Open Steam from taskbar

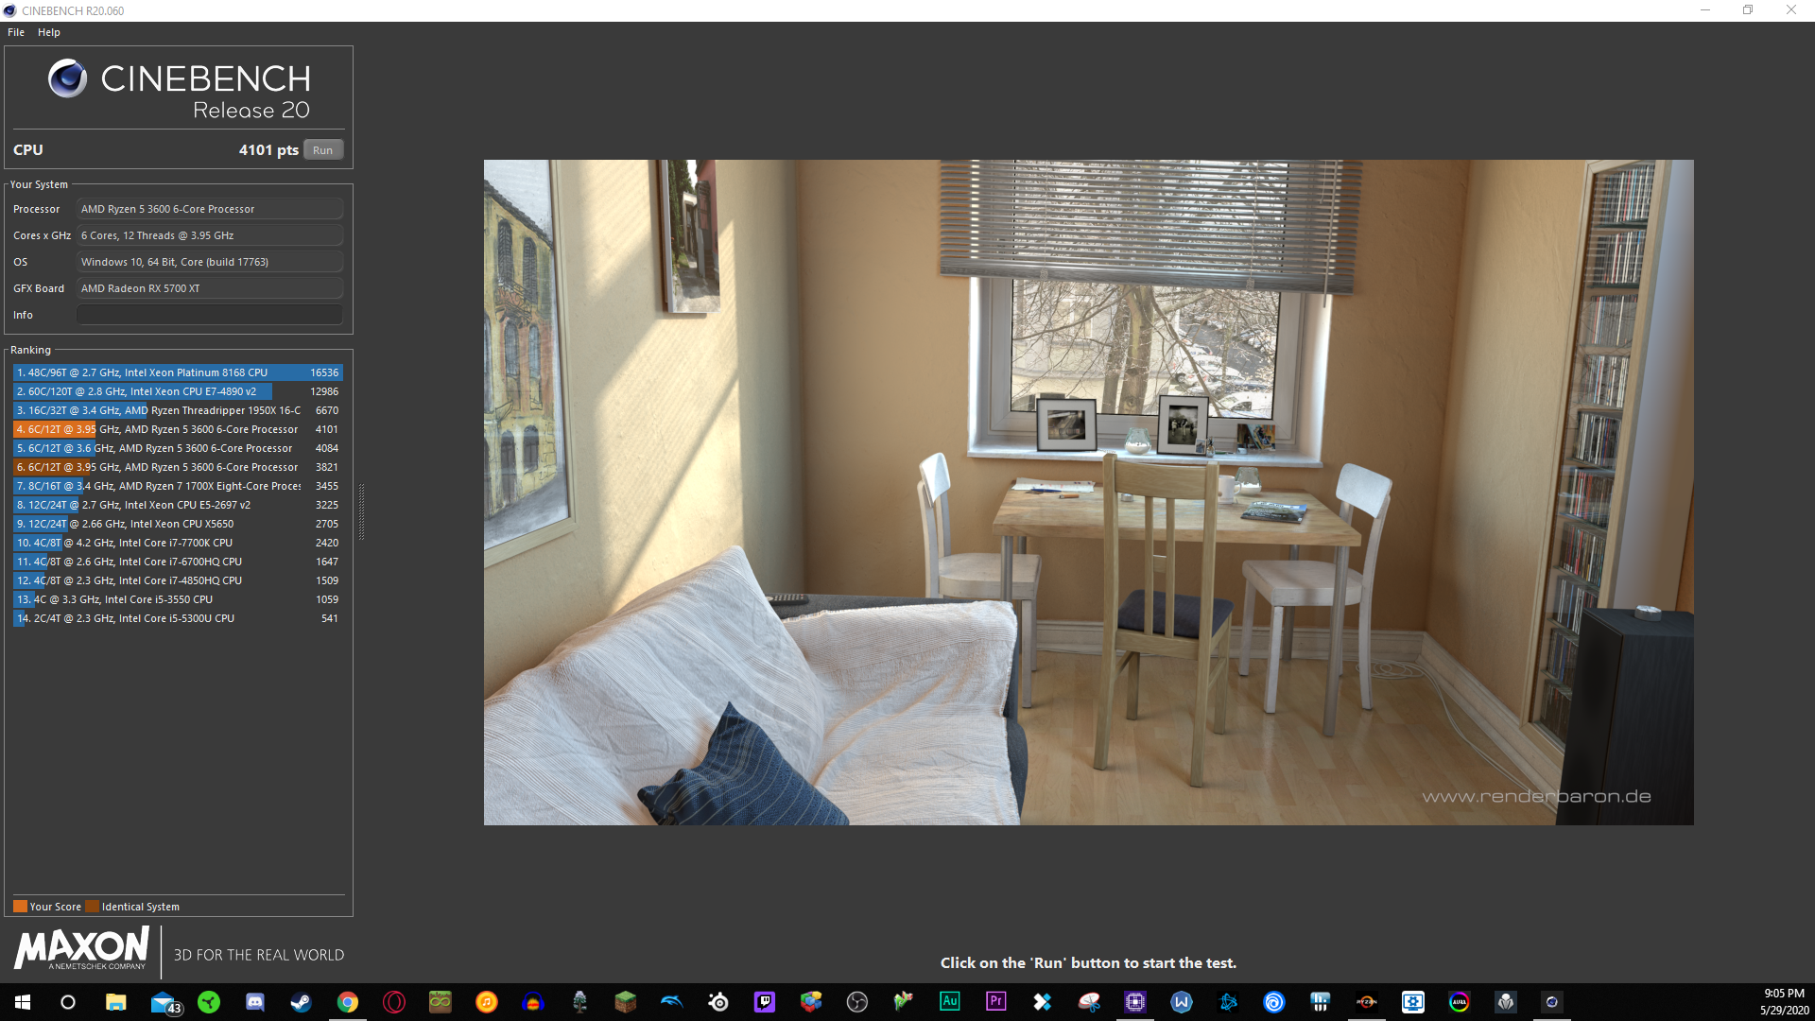[x=301, y=1002]
